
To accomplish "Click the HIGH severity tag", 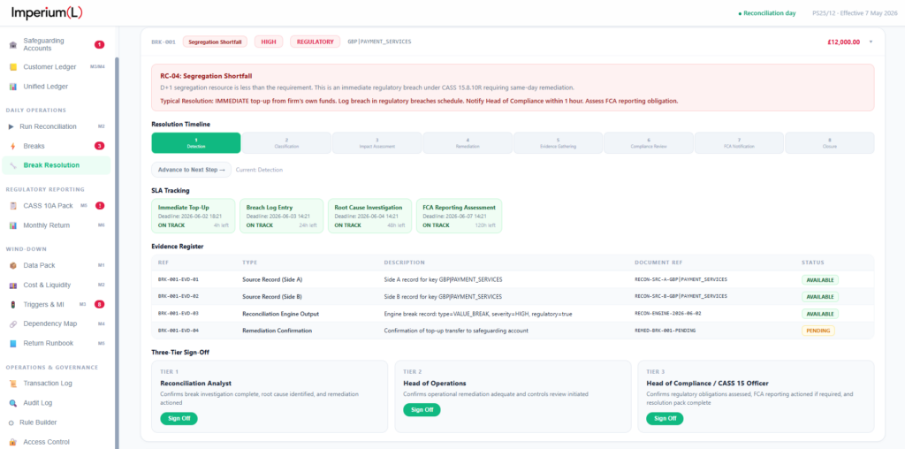I will point(269,42).
